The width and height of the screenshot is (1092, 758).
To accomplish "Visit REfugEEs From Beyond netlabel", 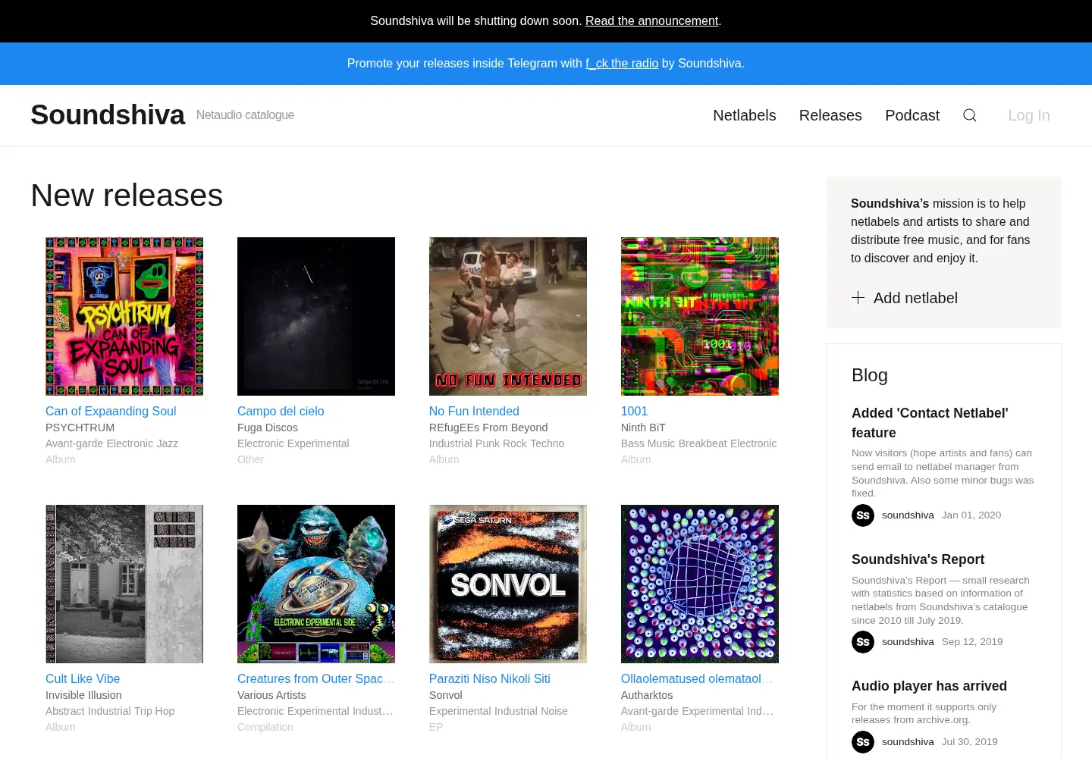I will pos(488,428).
